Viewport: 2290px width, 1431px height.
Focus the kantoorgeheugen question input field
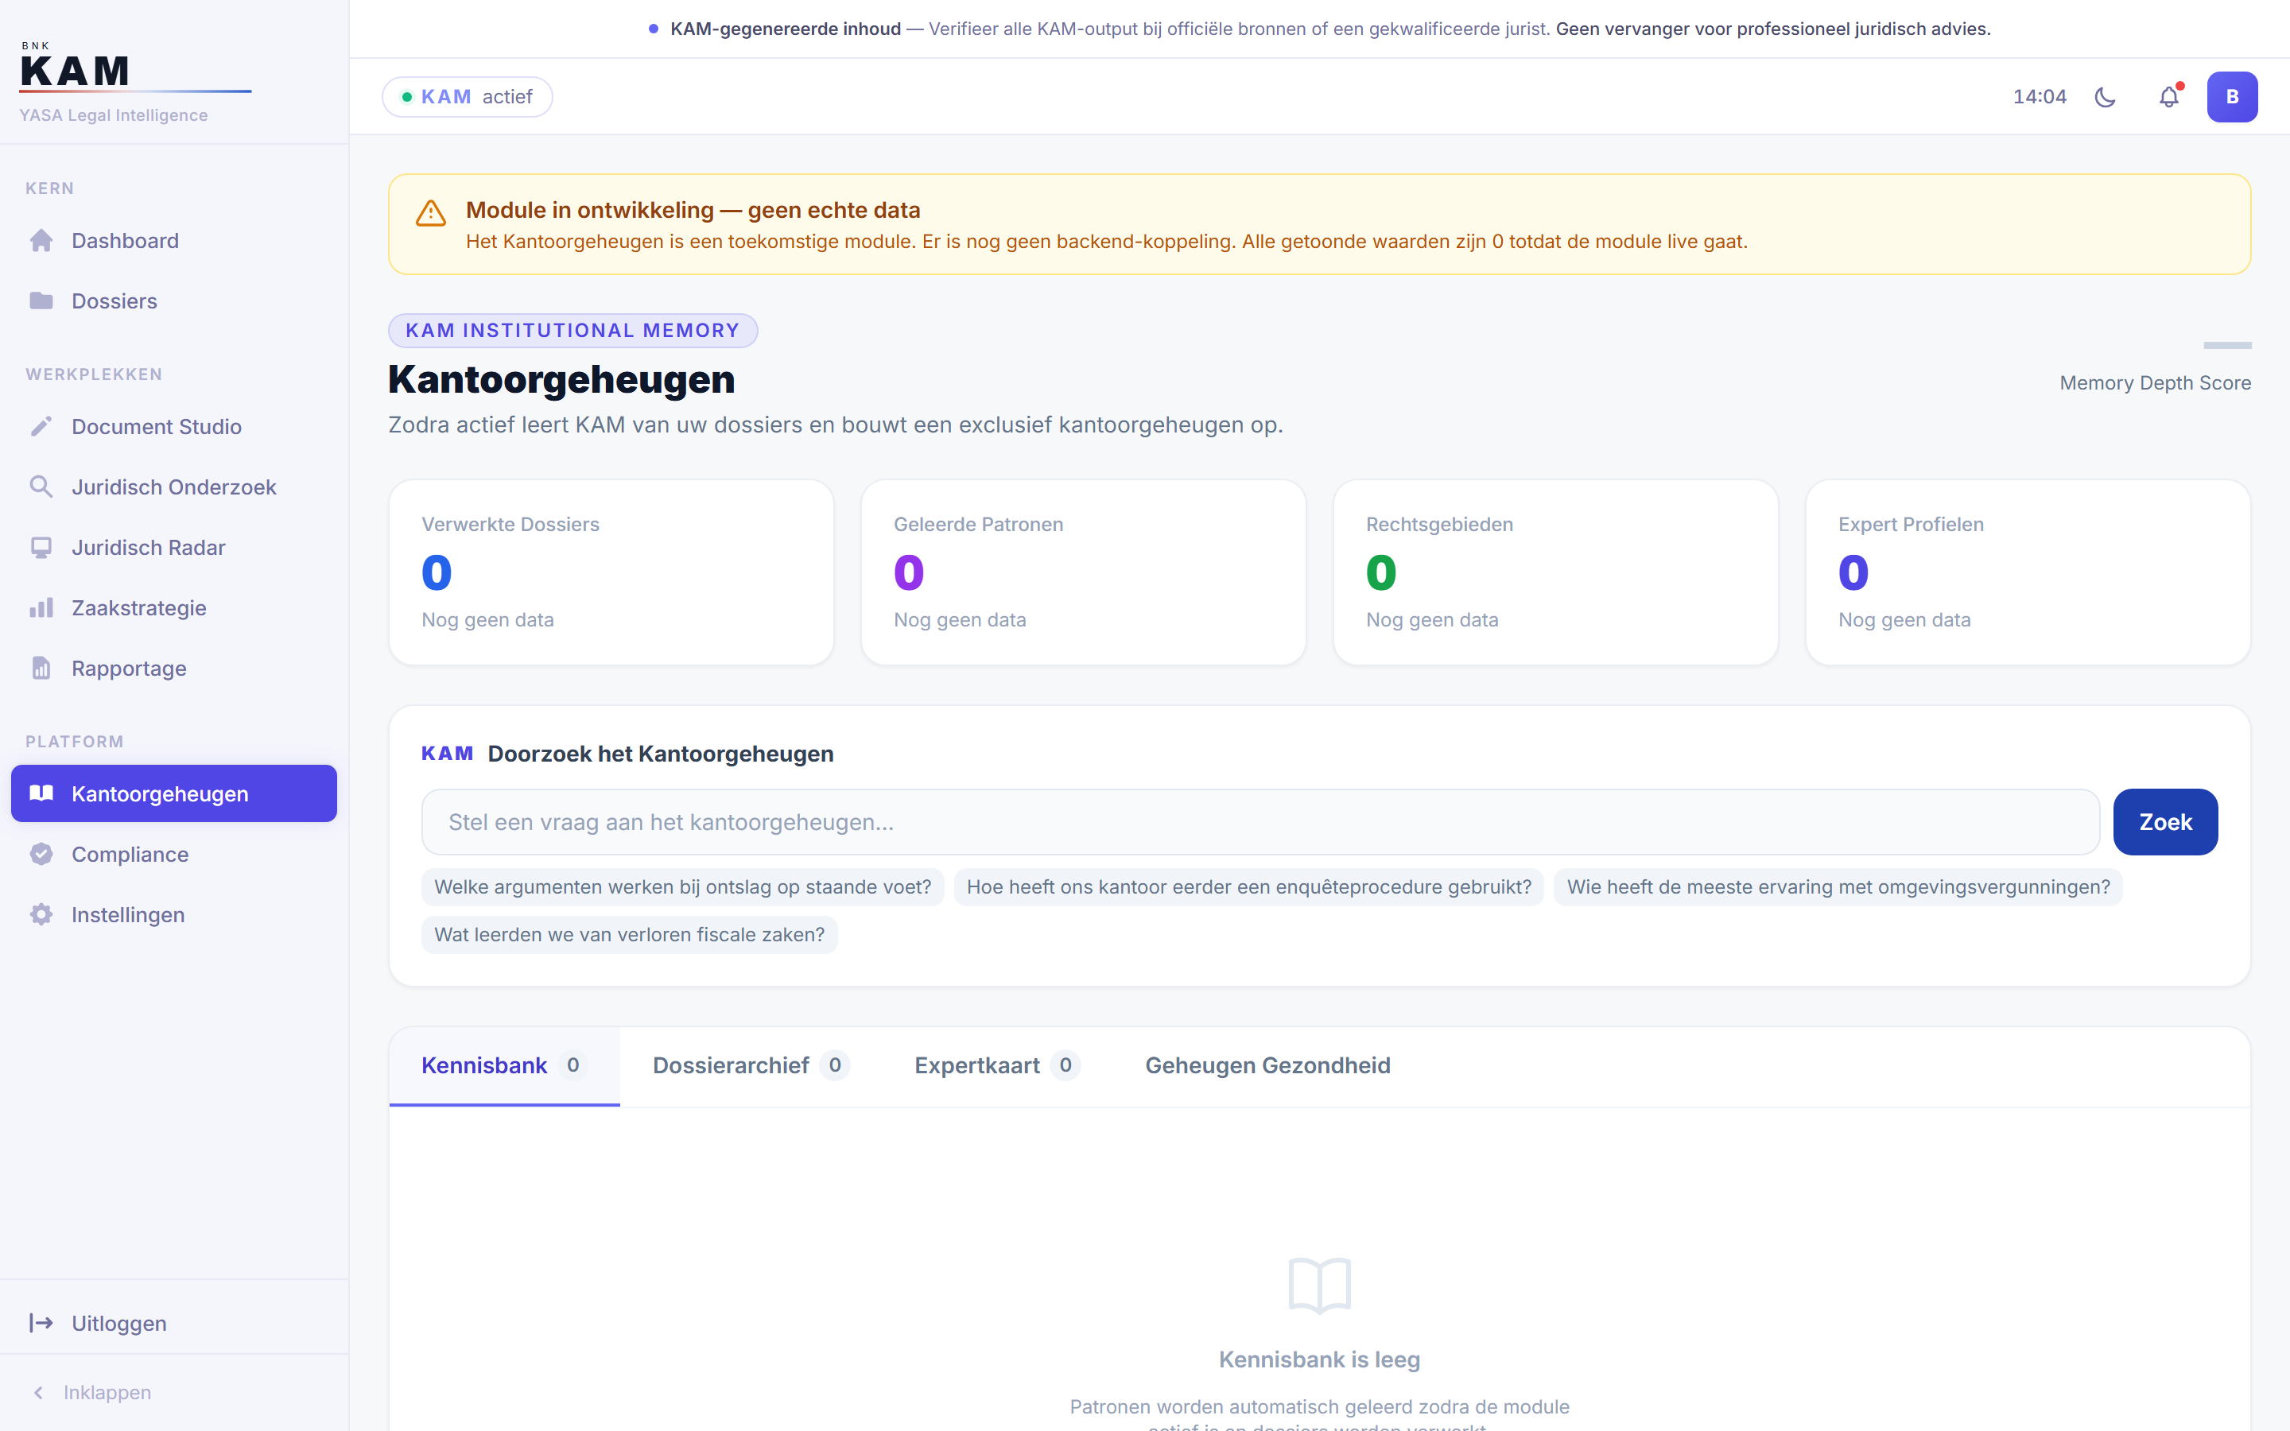(1260, 821)
